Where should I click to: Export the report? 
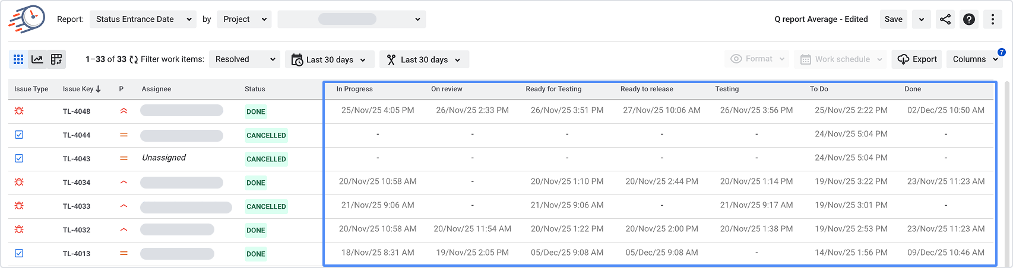tap(916, 59)
